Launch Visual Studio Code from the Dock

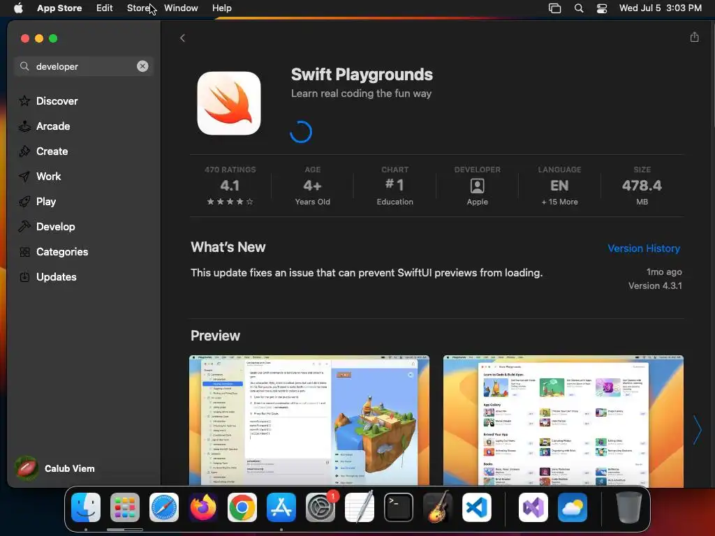[x=477, y=507]
